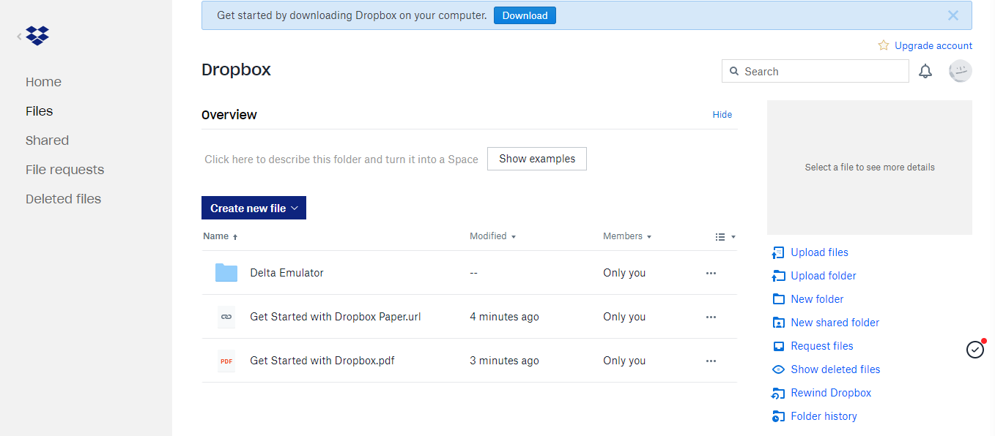This screenshot has width=995, height=436.
Task: Click the Upload files link
Action: (819, 252)
